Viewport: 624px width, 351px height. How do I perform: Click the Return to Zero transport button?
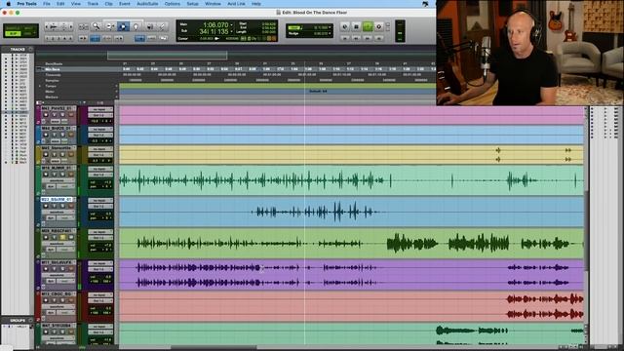345,38
